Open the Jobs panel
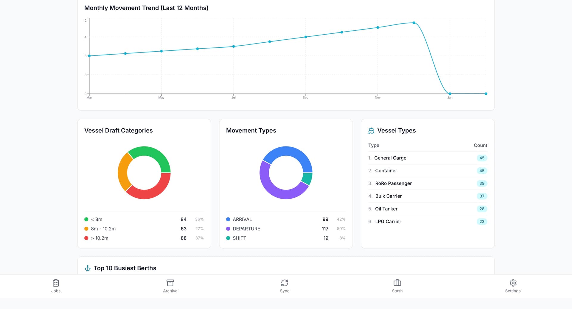Image resolution: width=572 pixels, height=309 pixels. pos(56,286)
